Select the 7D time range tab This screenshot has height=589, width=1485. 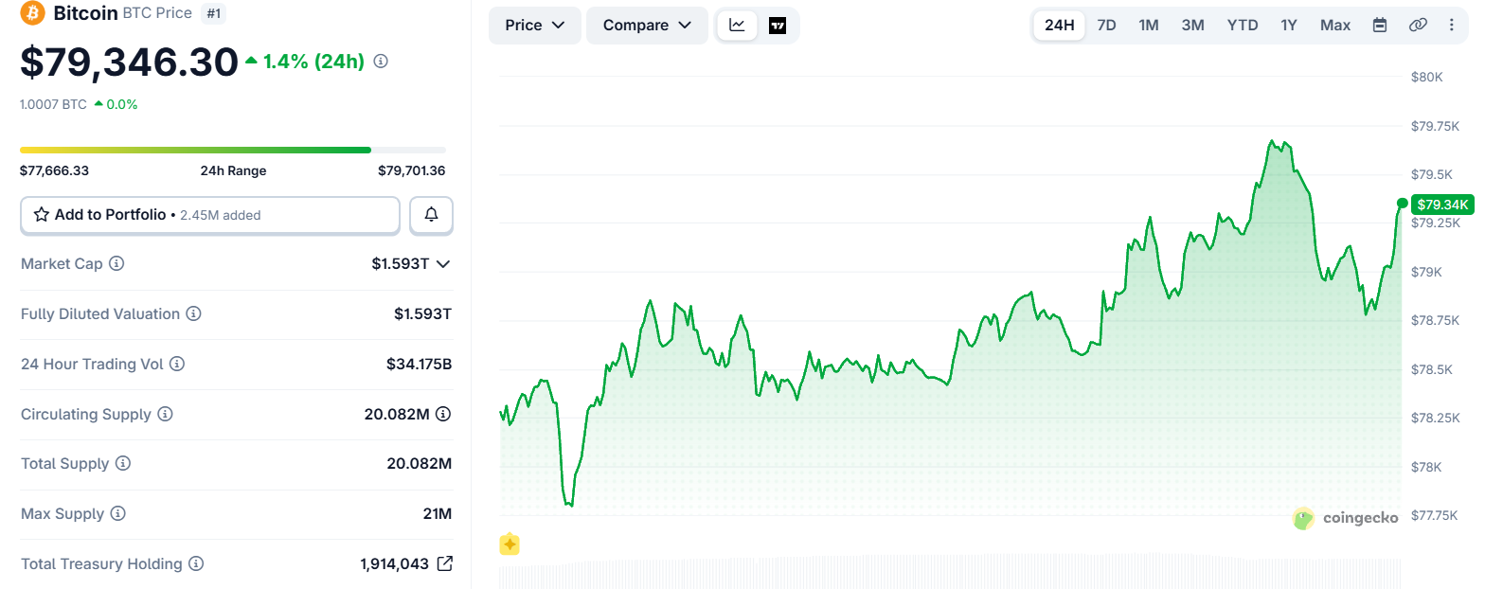click(x=1106, y=26)
